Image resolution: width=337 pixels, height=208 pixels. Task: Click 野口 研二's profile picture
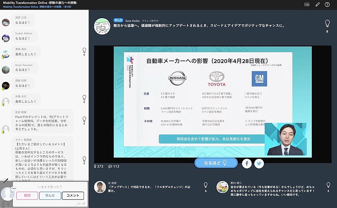(x=222, y=187)
